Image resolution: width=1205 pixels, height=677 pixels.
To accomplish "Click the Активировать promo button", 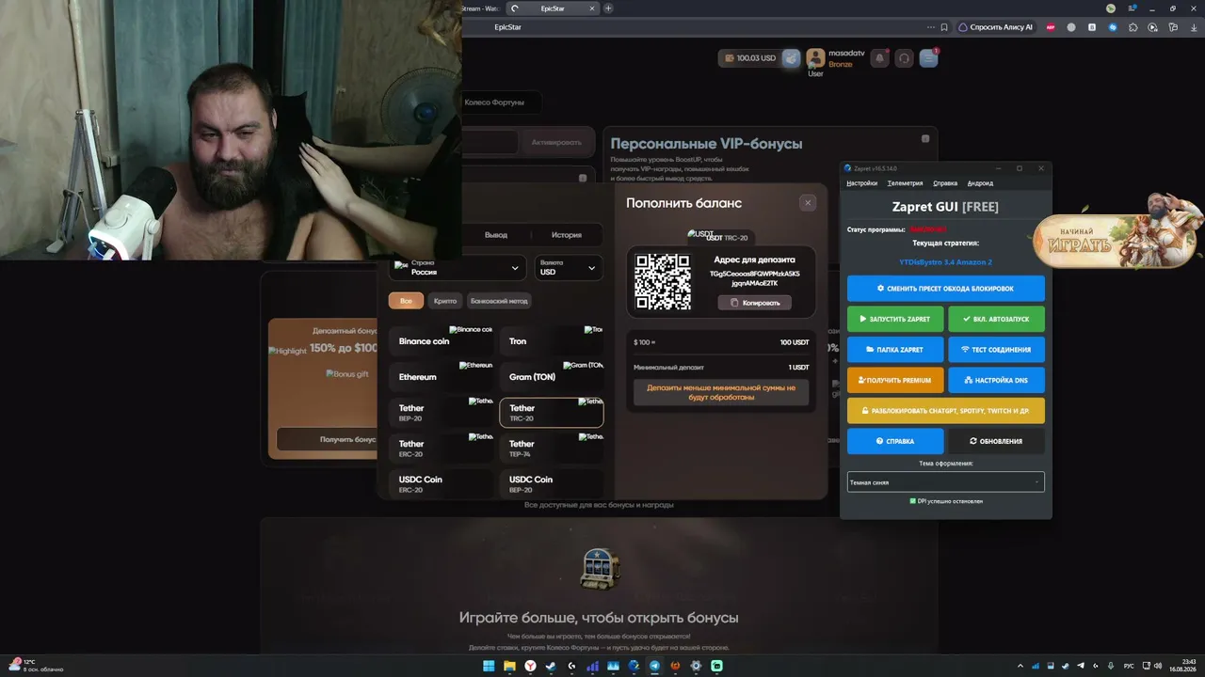I will [x=556, y=142].
